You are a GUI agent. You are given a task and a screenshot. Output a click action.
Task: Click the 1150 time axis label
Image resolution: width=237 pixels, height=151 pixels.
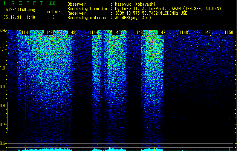click(229, 32)
